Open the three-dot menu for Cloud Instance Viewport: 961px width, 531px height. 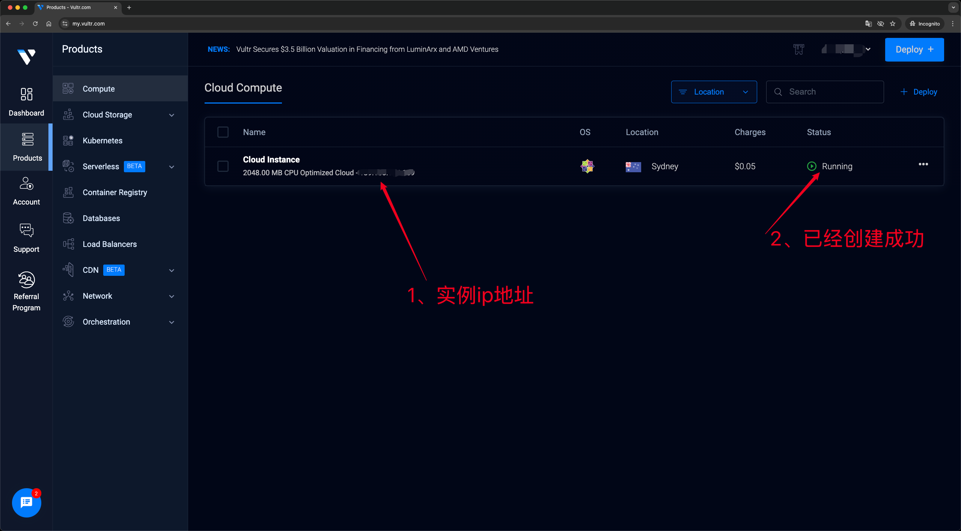(x=923, y=164)
